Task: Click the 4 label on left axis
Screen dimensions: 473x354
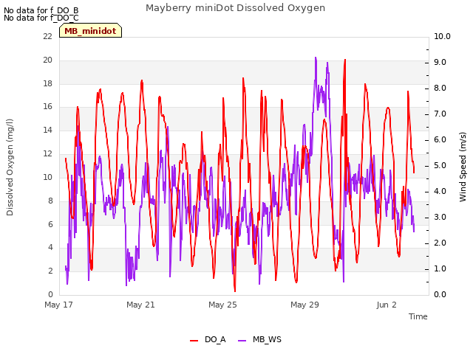Action: [50, 248]
